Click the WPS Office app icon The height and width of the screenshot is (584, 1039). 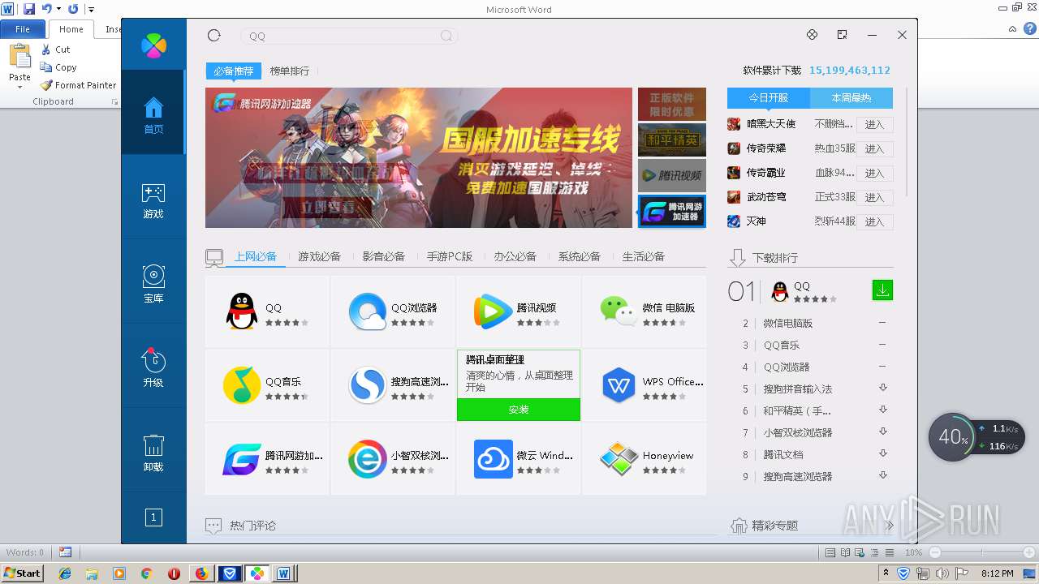tap(619, 385)
